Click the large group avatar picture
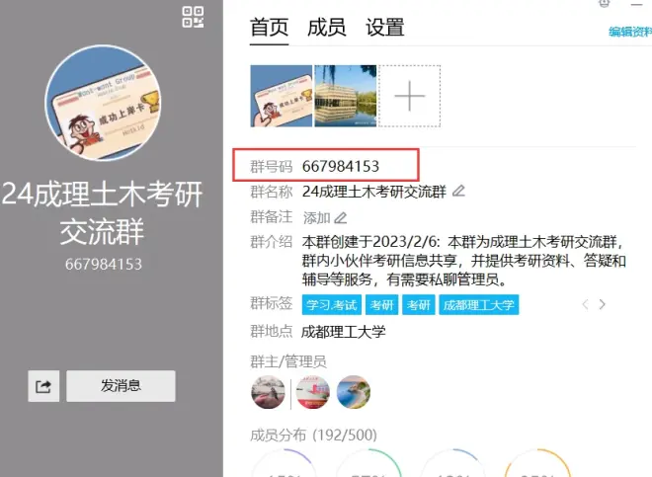This screenshot has width=652, height=477. [103, 104]
